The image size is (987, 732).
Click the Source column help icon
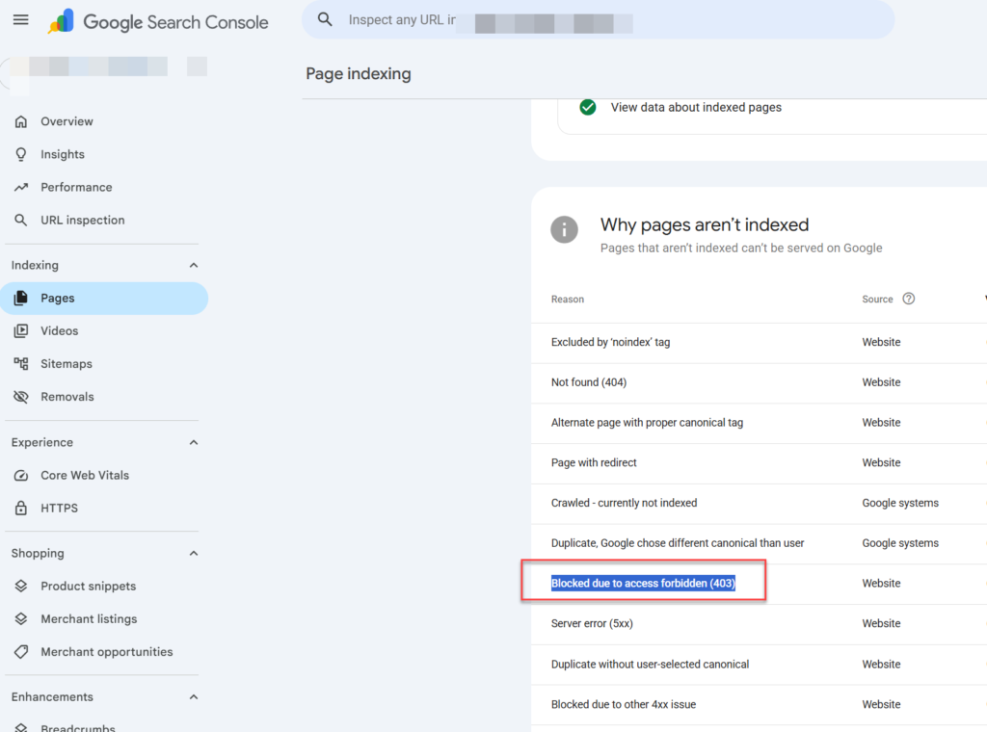tap(908, 299)
